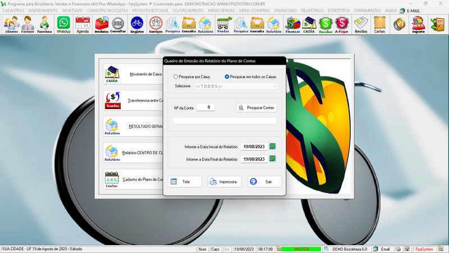The image size is (449, 253).
Task: Open calendar picker for Data Final
Action: click(273, 159)
